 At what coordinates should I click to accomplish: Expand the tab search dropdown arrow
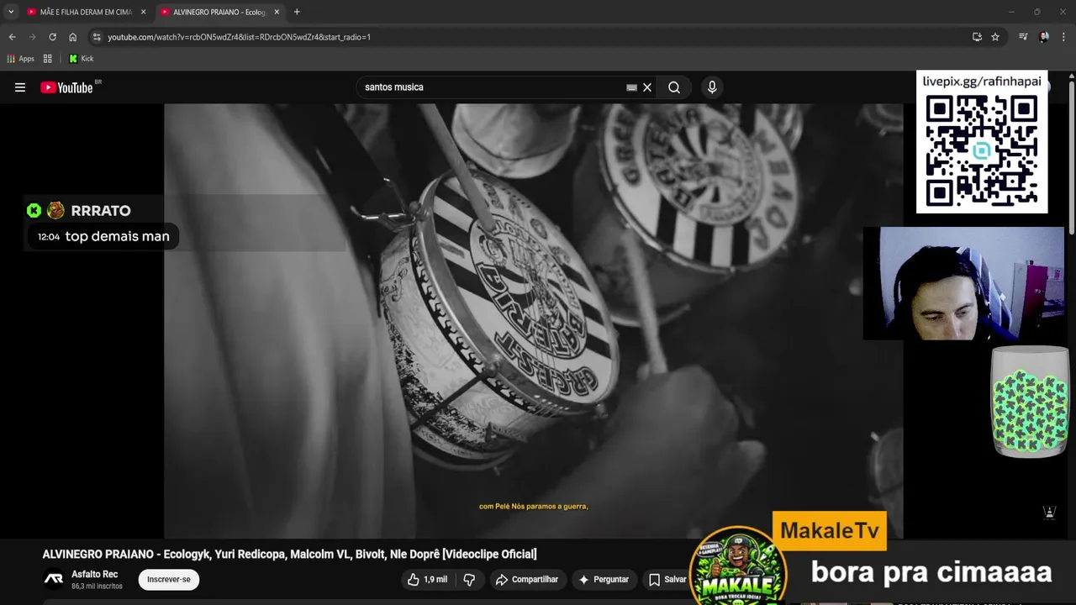(11, 12)
